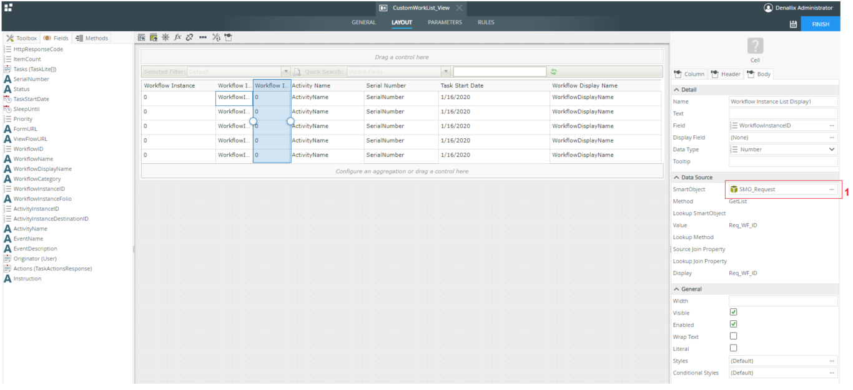The height and width of the screenshot is (390, 853).
Task: Open the Toolbox tab
Action: (22, 38)
